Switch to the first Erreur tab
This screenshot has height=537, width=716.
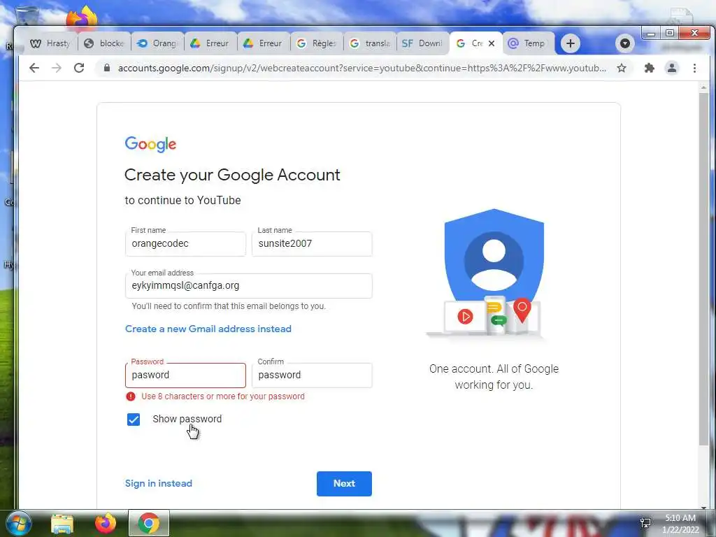pyautogui.click(x=210, y=43)
